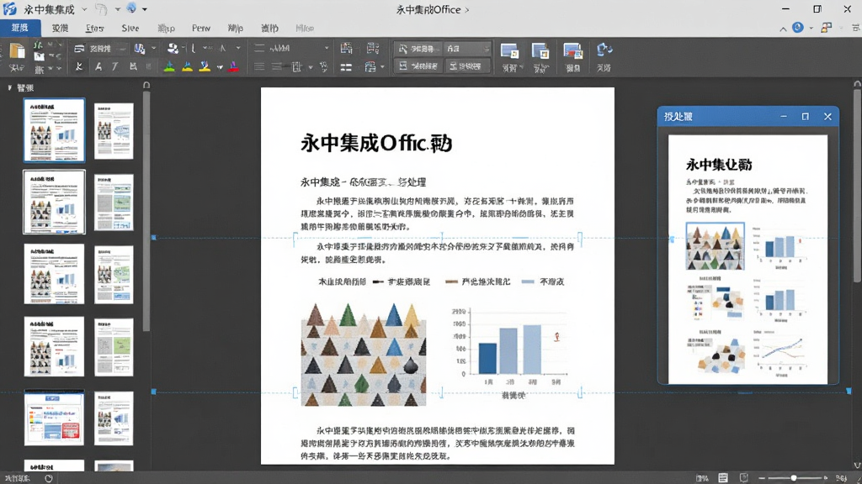This screenshot has width=862, height=484.
Task: Click the people icon in upper ribbon row
Action: pyautogui.click(x=173, y=48)
